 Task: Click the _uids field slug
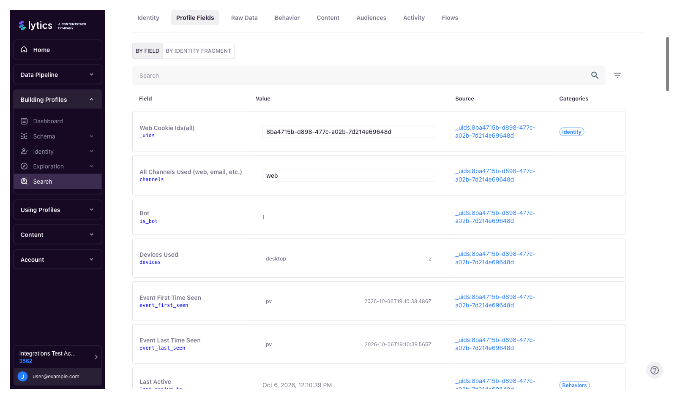[x=147, y=136]
